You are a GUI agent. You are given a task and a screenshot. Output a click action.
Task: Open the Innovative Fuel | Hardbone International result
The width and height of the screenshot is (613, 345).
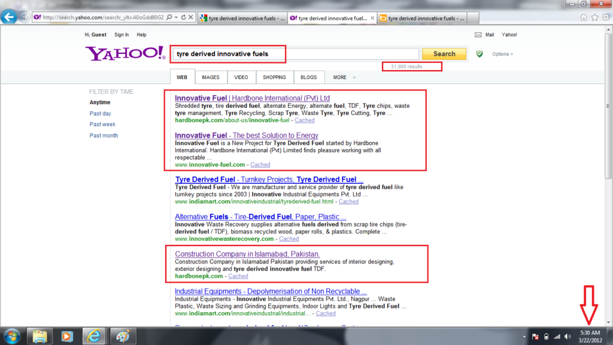click(x=252, y=98)
